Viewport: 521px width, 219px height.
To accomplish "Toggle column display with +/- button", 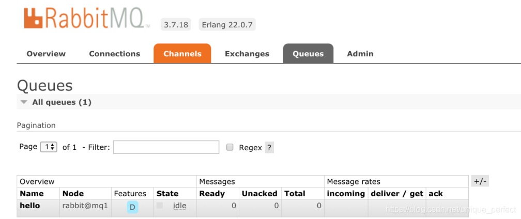I will click(480, 181).
